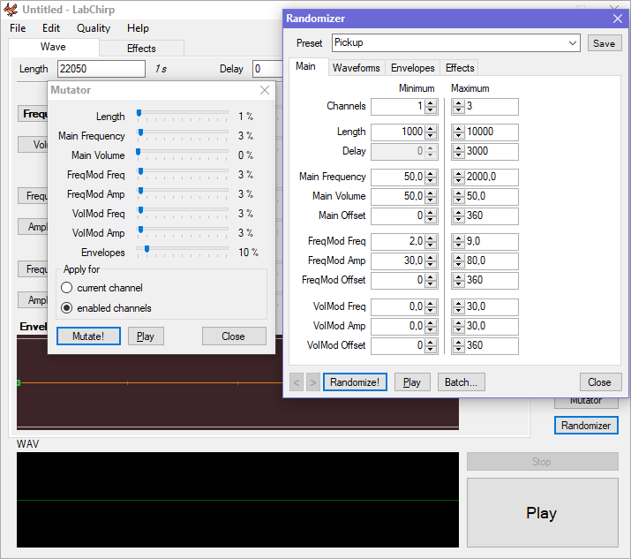631x559 pixels.
Task: Click the Length minimum spinner arrows
Action: (x=431, y=132)
